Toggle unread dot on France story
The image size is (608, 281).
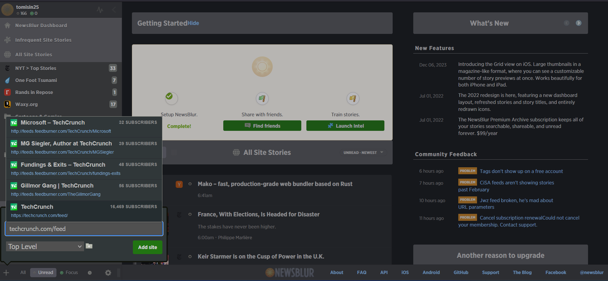click(x=190, y=214)
